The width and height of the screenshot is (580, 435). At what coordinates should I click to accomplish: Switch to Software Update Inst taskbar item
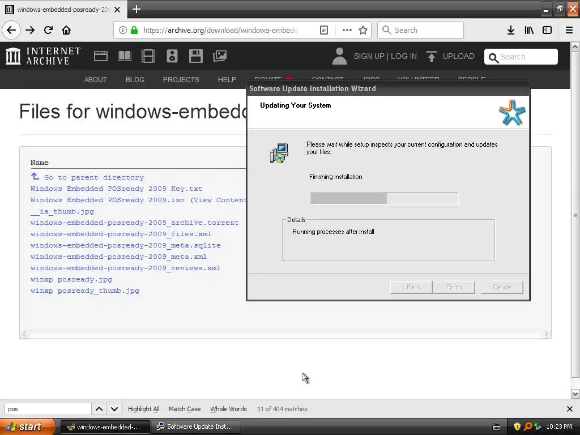(195, 427)
